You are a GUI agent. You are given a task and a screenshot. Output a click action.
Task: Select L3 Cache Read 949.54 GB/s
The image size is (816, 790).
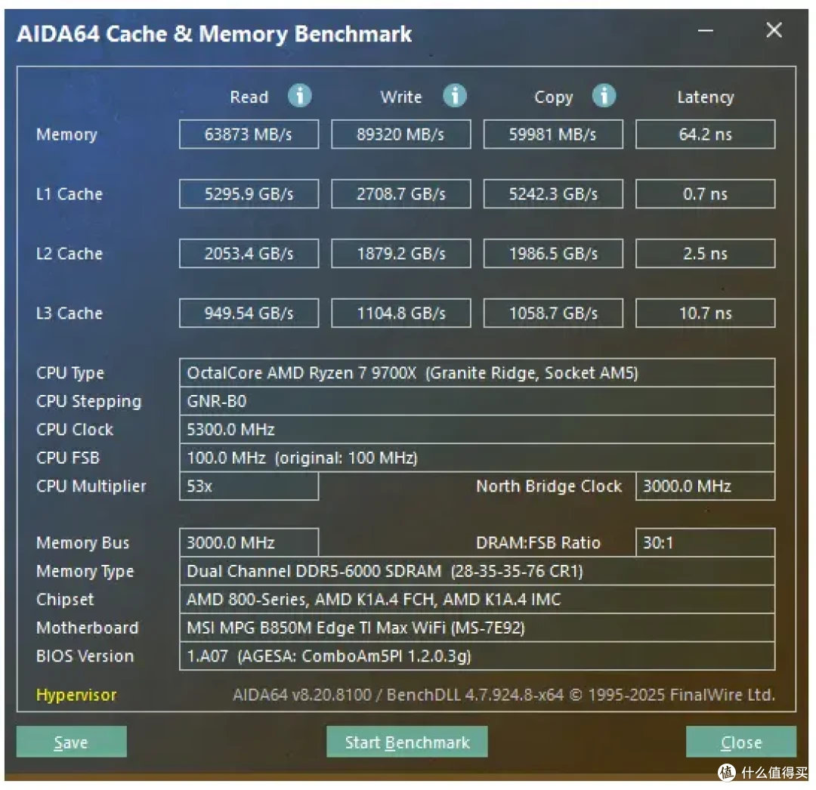coord(249,313)
